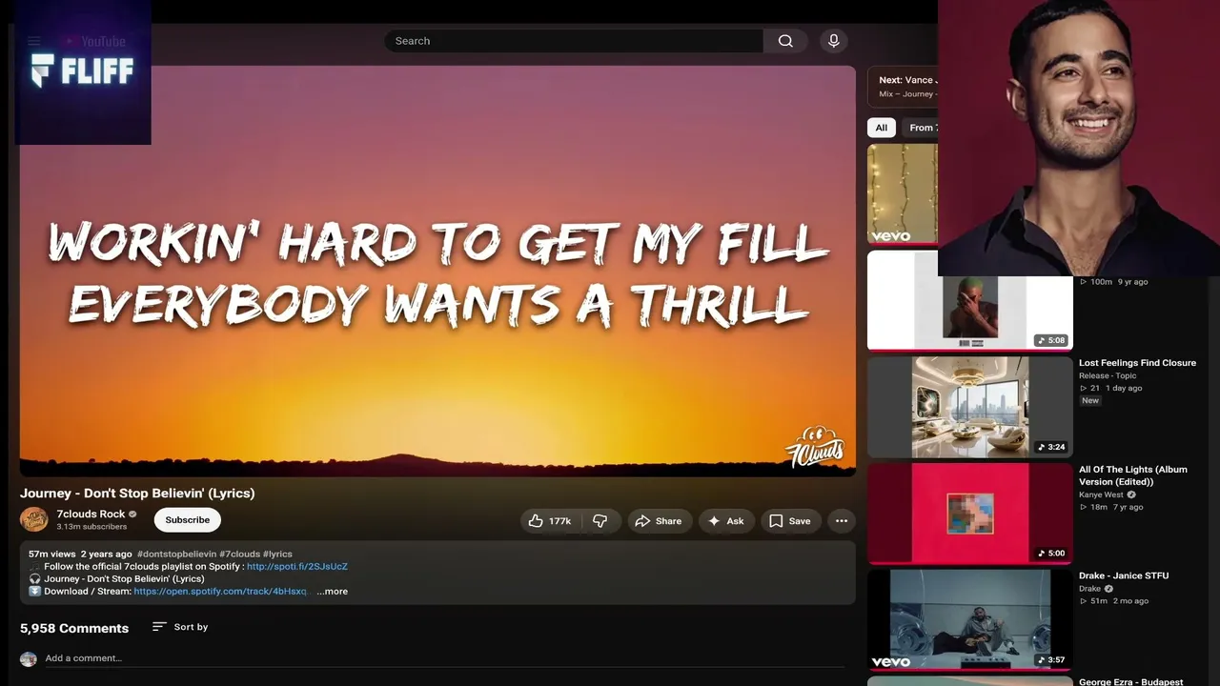
Task: Click the Lost Feelings Find Closure title
Action: tap(1137, 363)
